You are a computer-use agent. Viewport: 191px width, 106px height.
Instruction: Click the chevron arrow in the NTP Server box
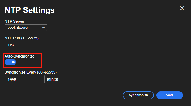pos(43,28)
